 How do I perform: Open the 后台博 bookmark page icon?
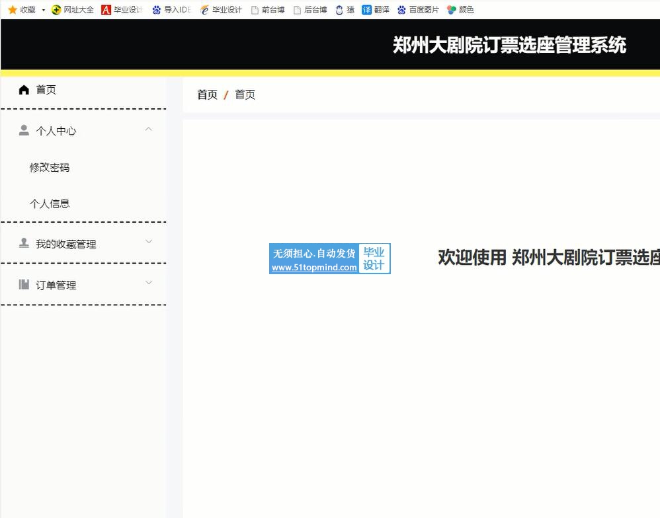[297, 10]
